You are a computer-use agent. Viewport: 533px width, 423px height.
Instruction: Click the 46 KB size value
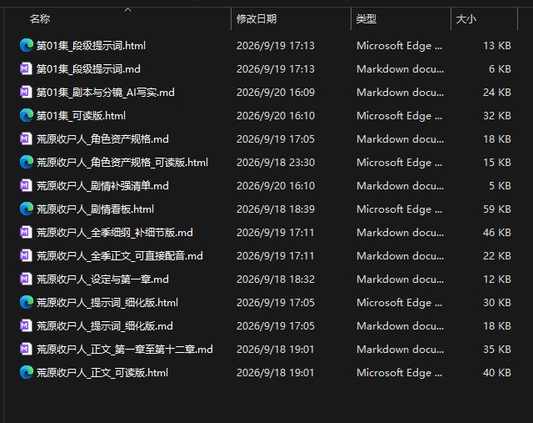(x=497, y=232)
